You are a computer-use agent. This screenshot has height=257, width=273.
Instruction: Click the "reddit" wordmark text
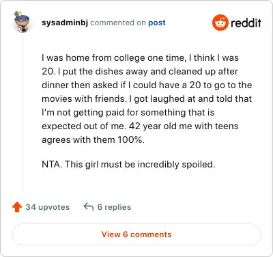click(246, 23)
